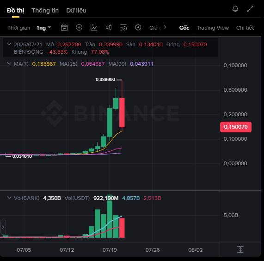Click the volume MA value 2,513B

coord(153,198)
